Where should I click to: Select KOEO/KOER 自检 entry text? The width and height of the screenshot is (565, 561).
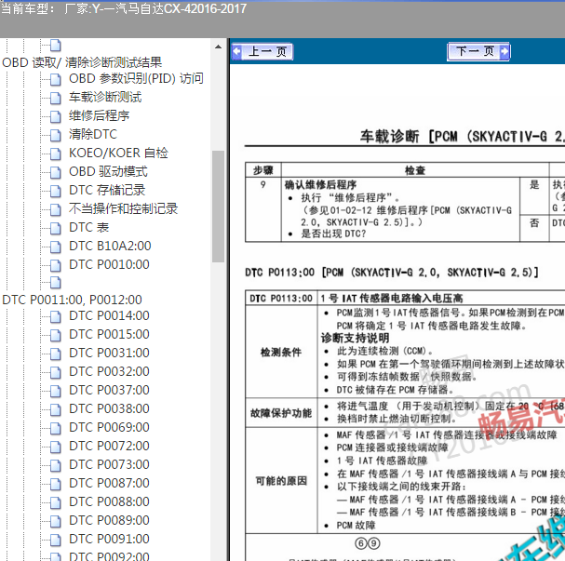click(x=118, y=153)
